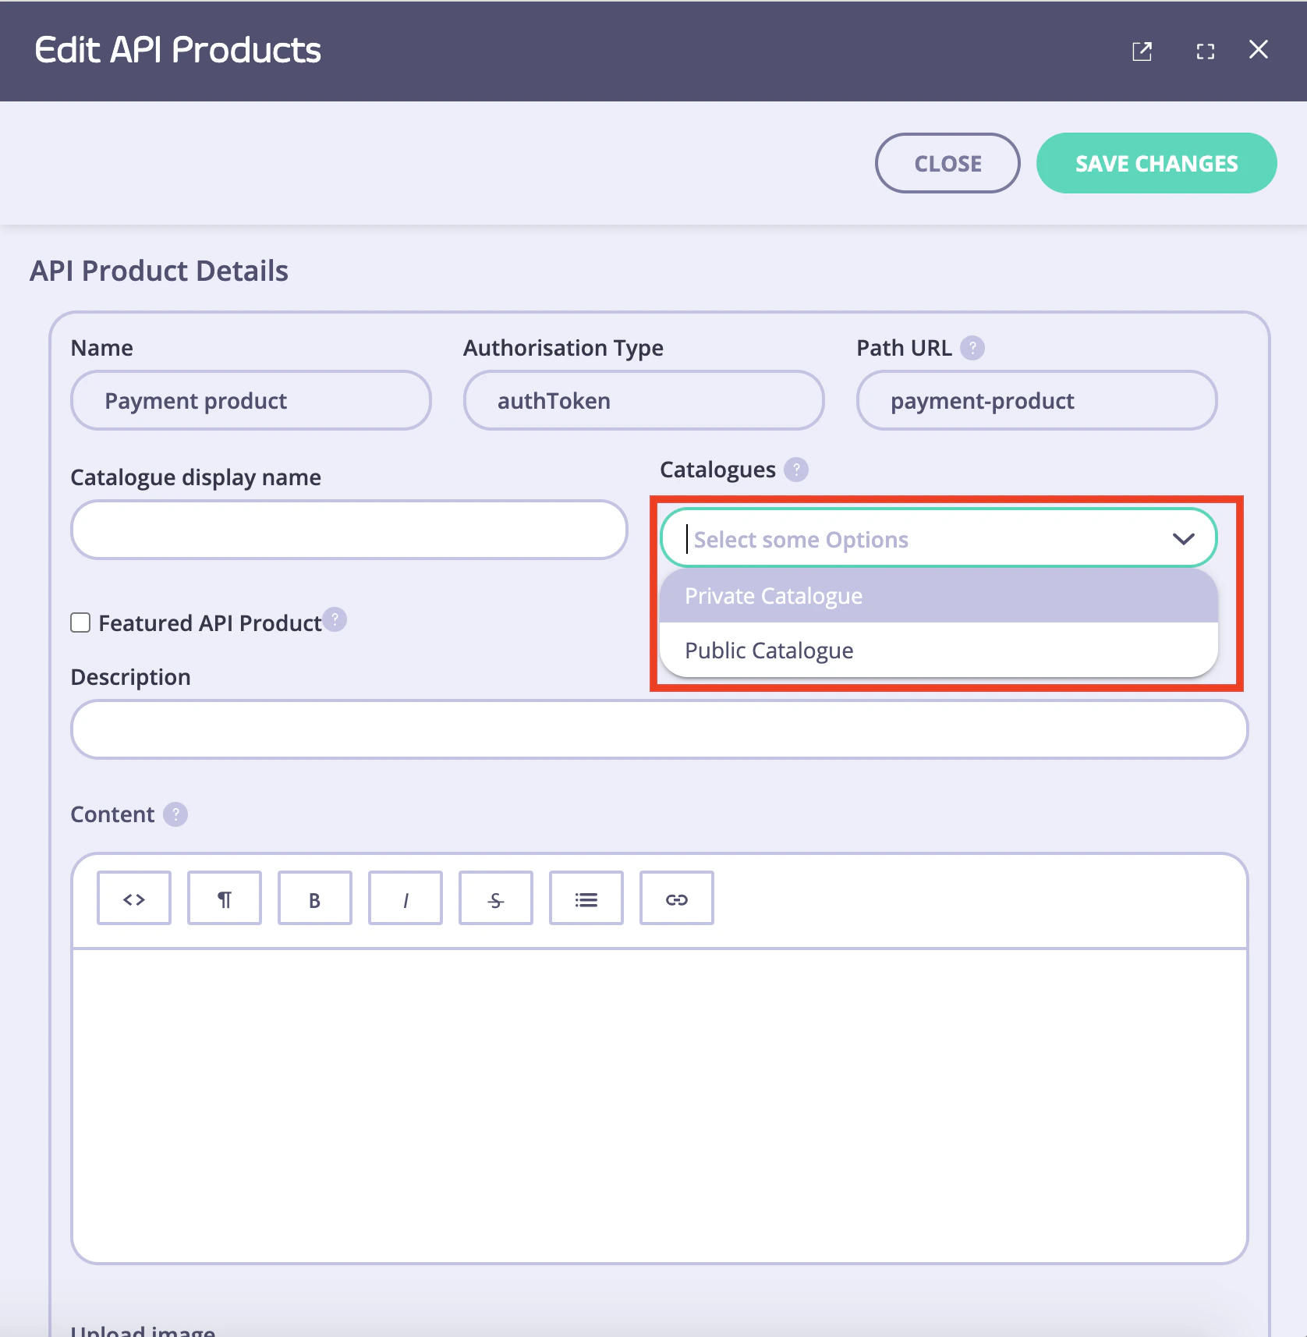Apply italic formatting in the Content editor

[x=405, y=897]
